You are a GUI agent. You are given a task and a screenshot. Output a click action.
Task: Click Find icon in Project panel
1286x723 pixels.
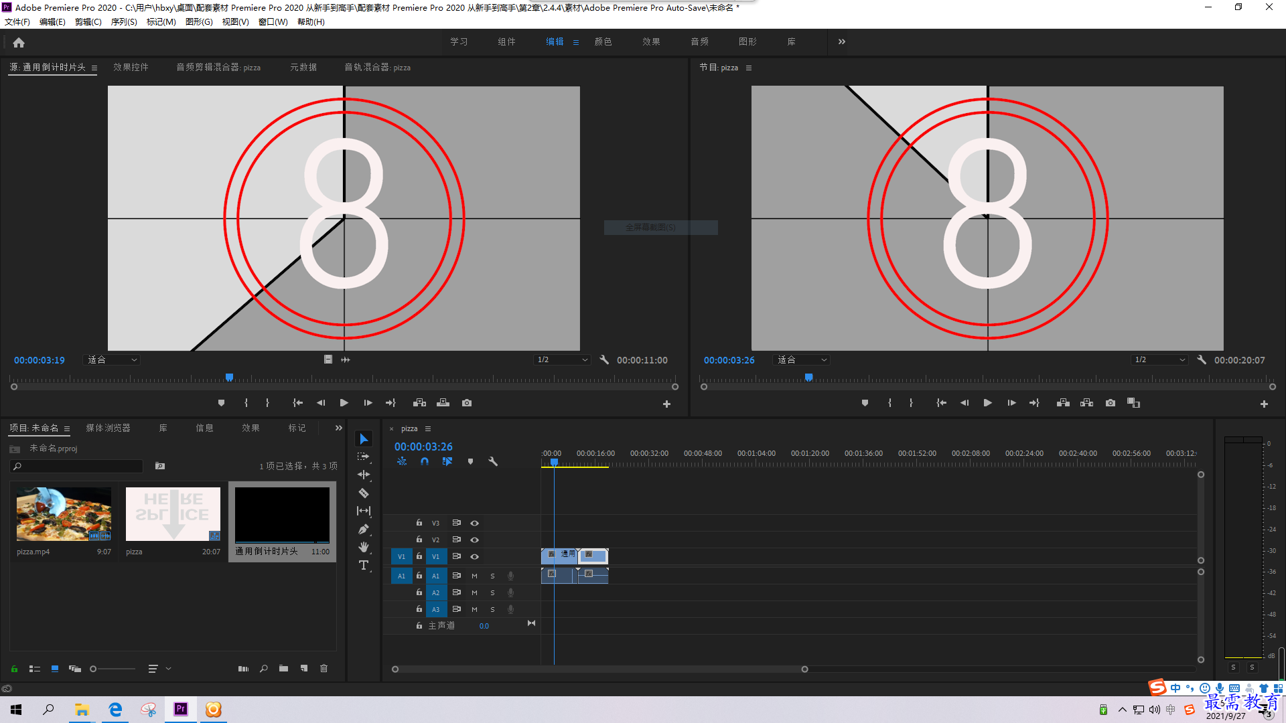click(x=264, y=668)
